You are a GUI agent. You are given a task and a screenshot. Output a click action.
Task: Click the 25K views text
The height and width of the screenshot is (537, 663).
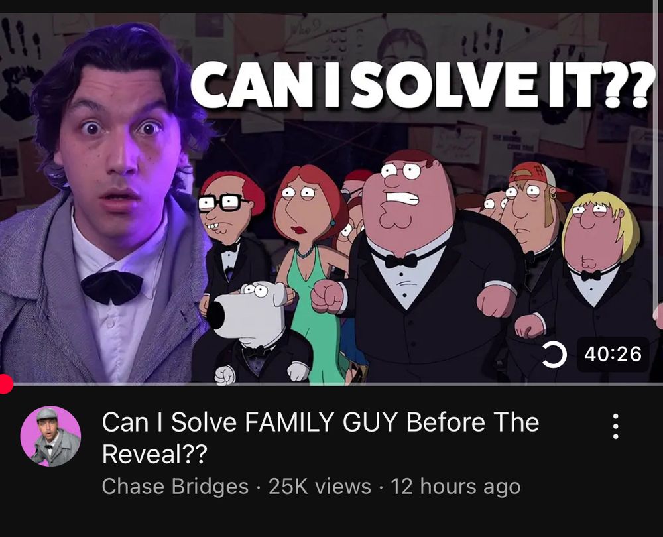point(320,486)
